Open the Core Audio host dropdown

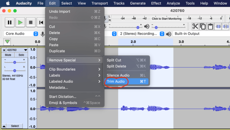click(21, 34)
